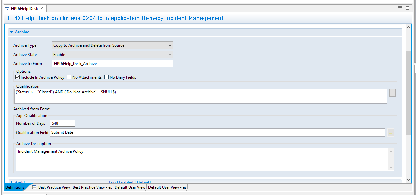Click the Archive to Form text field
Viewport: 416px width, 195px height.
pyautogui.click(x=112, y=64)
